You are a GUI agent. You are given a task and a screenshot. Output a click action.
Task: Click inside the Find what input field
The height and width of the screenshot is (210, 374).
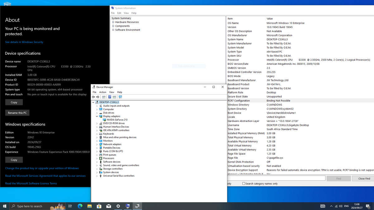click(276, 178)
